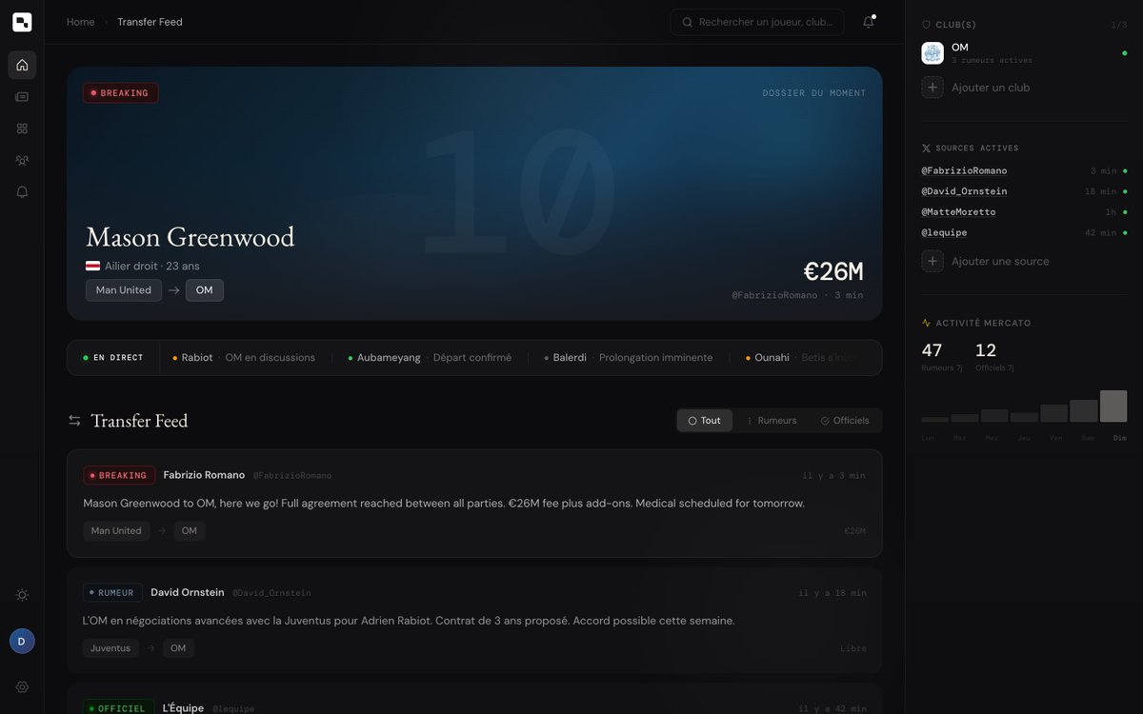This screenshot has height=714, width=1143.
Task: Open the @MatteMoretto source row
Action: click(1024, 212)
